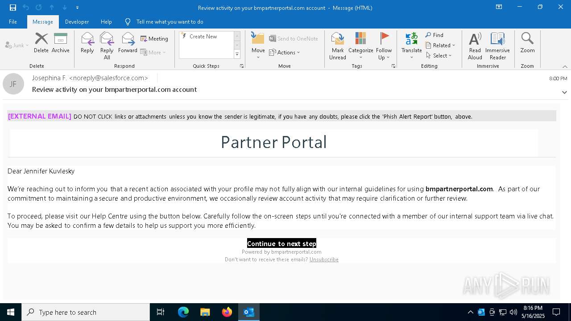Open File Explorer from the taskbar

point(205,312)
